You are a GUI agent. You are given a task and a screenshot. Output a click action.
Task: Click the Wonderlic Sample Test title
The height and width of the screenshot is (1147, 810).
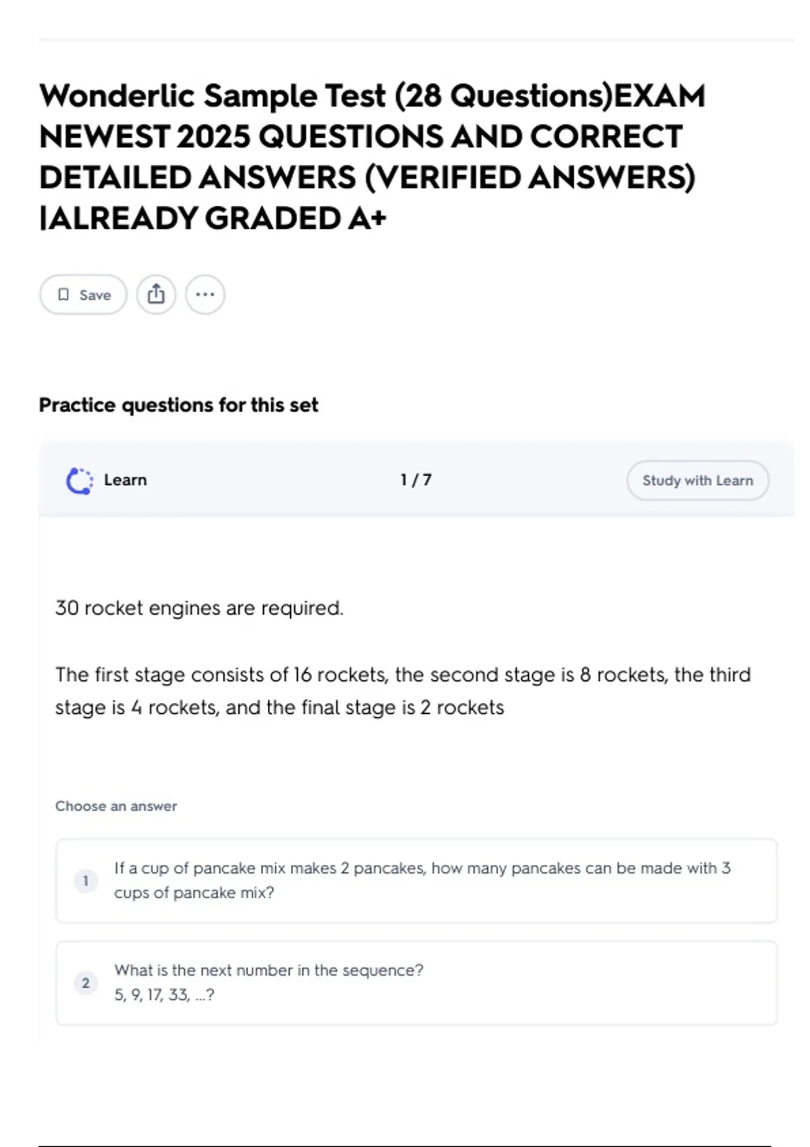[x=371, y=157]
